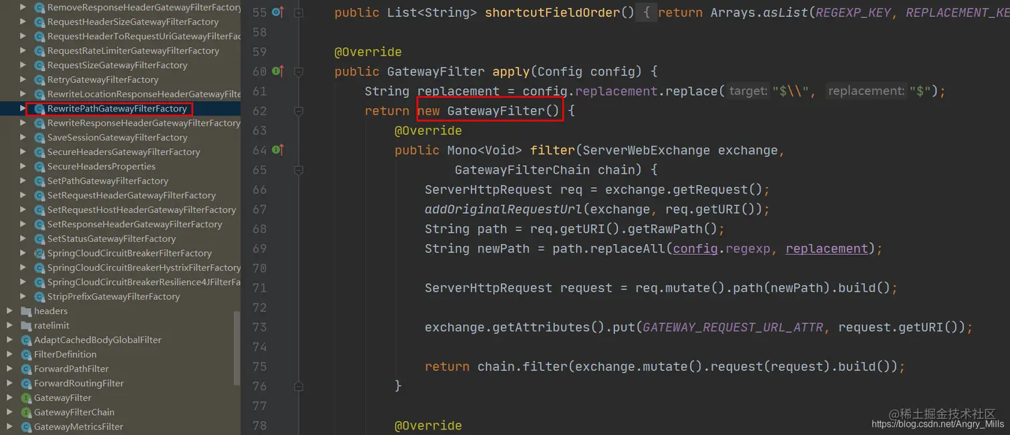The height and width of the screenshot is (435, 1010).
Task: Click class icon of RetryGatewayFilterFactory
Action: 39,80
